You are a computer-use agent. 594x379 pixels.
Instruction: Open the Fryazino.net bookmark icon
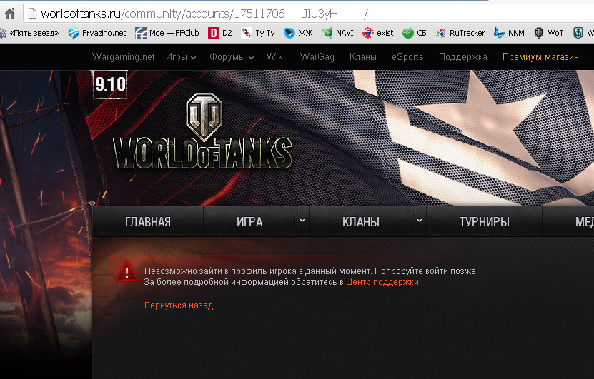click(74, 33)
